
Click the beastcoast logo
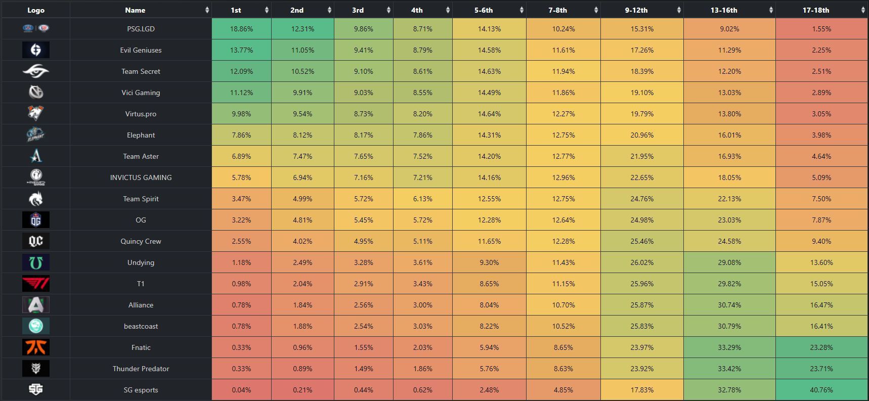pyautogui.click(x=36, y=326)
